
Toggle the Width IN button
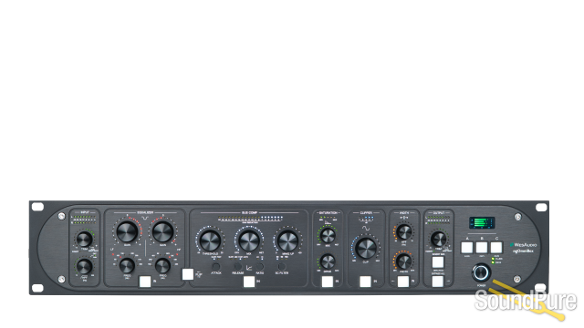click(x=403, y=282)
